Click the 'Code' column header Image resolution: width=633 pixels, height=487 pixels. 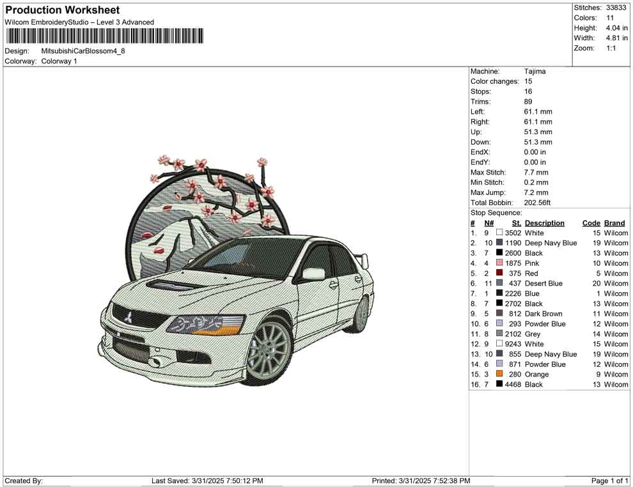pos(591,222)
